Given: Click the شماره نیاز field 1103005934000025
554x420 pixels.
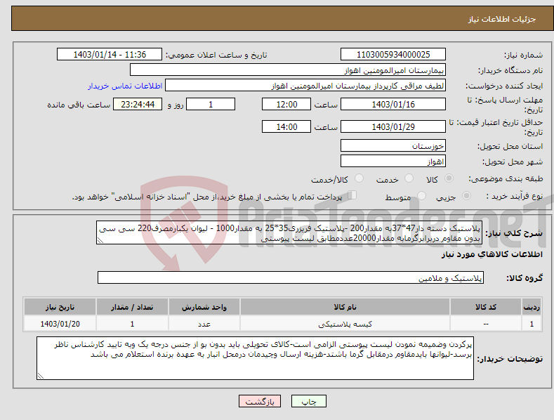Looking at the screenshot, I should [x=393, y=55].
